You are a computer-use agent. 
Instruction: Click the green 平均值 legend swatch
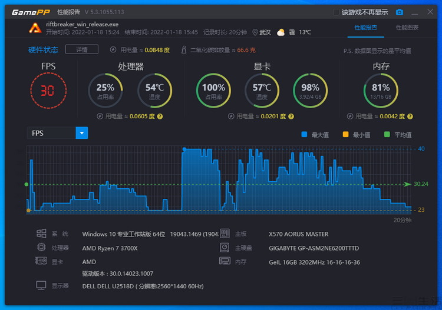tap(387, 135)
